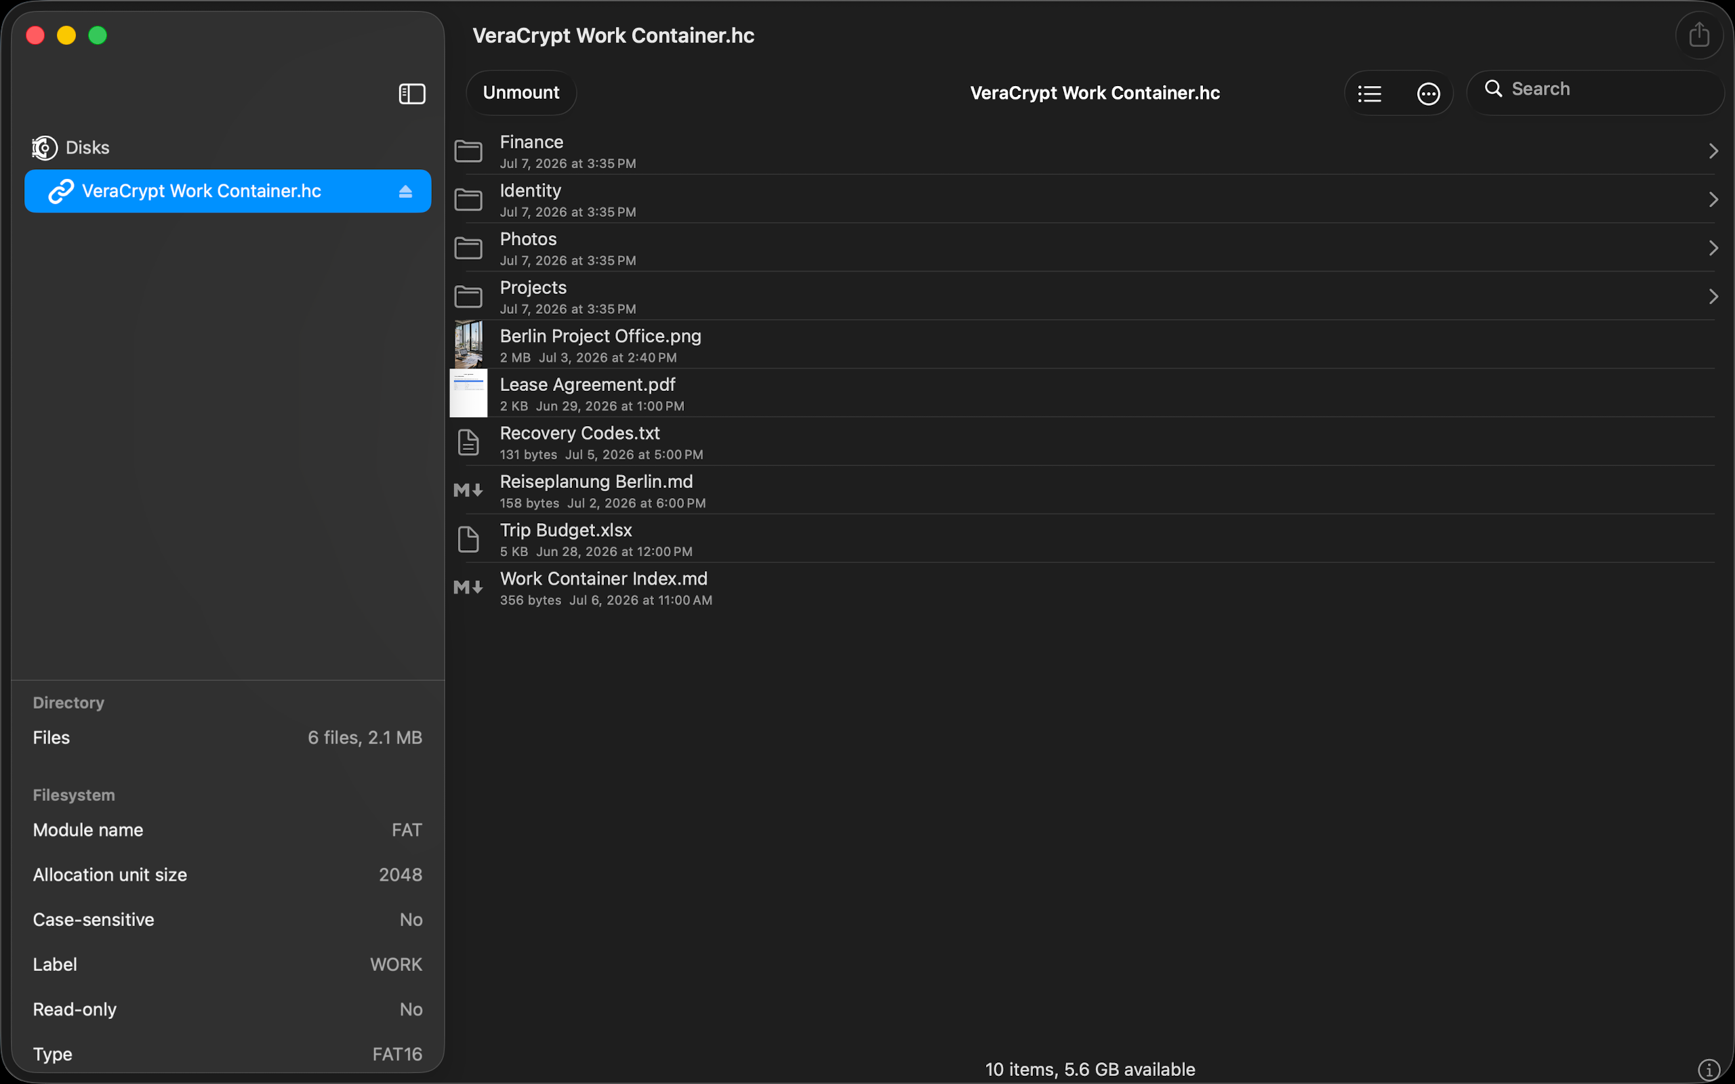Screen dimensions: 1735x1084
Task: Select the Projects folder name
Action: coord(533,287)
